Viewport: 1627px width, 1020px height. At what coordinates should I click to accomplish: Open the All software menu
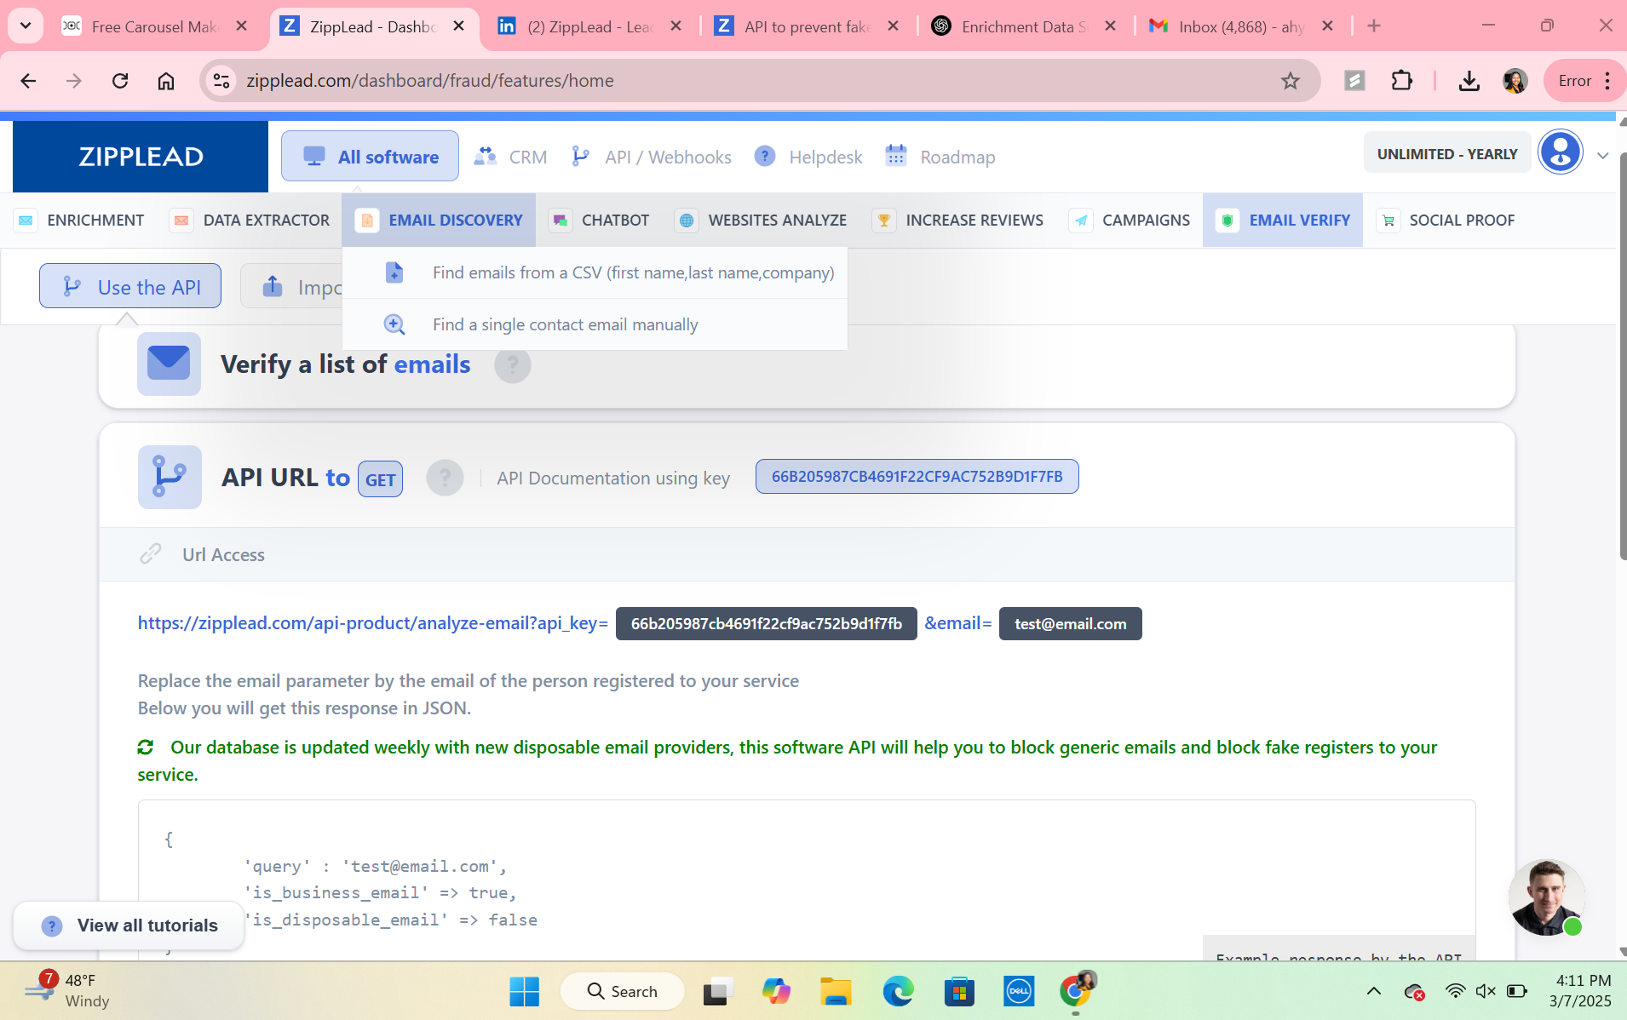[x=371, y=157]
